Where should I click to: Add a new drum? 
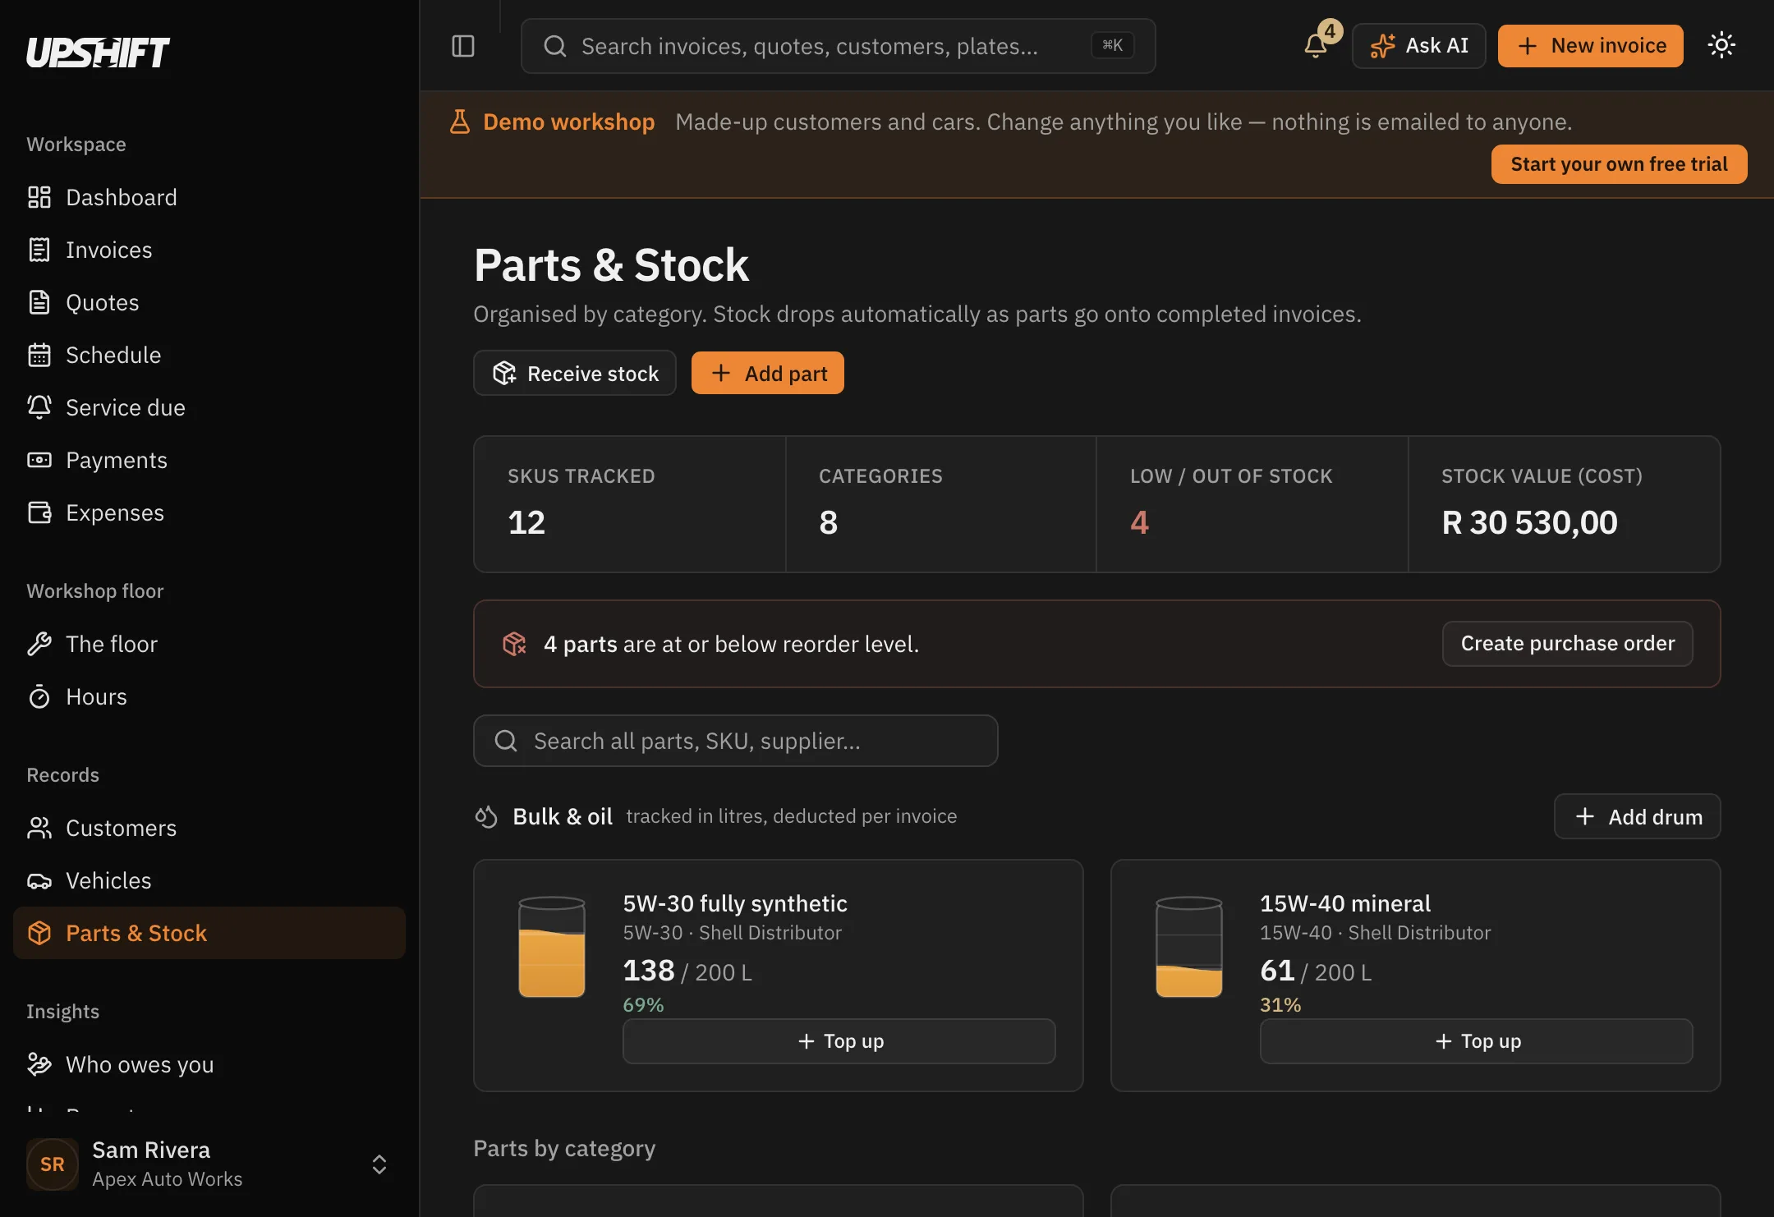pyautogui.click(x=1638, y=816)
